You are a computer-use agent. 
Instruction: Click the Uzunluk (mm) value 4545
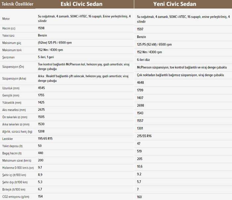click(41, 88)
